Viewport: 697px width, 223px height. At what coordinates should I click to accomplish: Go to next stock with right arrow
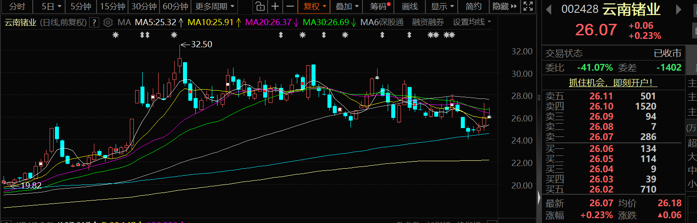pyautogui.click(x=678, y=9)
